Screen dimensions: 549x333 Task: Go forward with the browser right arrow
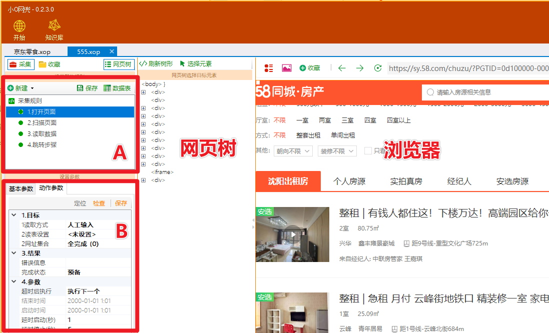[360, 68]
